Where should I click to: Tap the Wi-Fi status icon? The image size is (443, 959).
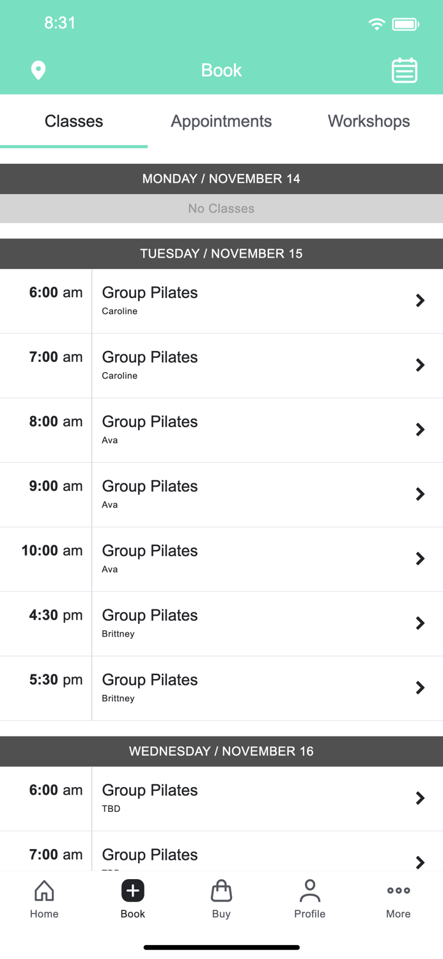pos(377,23)
